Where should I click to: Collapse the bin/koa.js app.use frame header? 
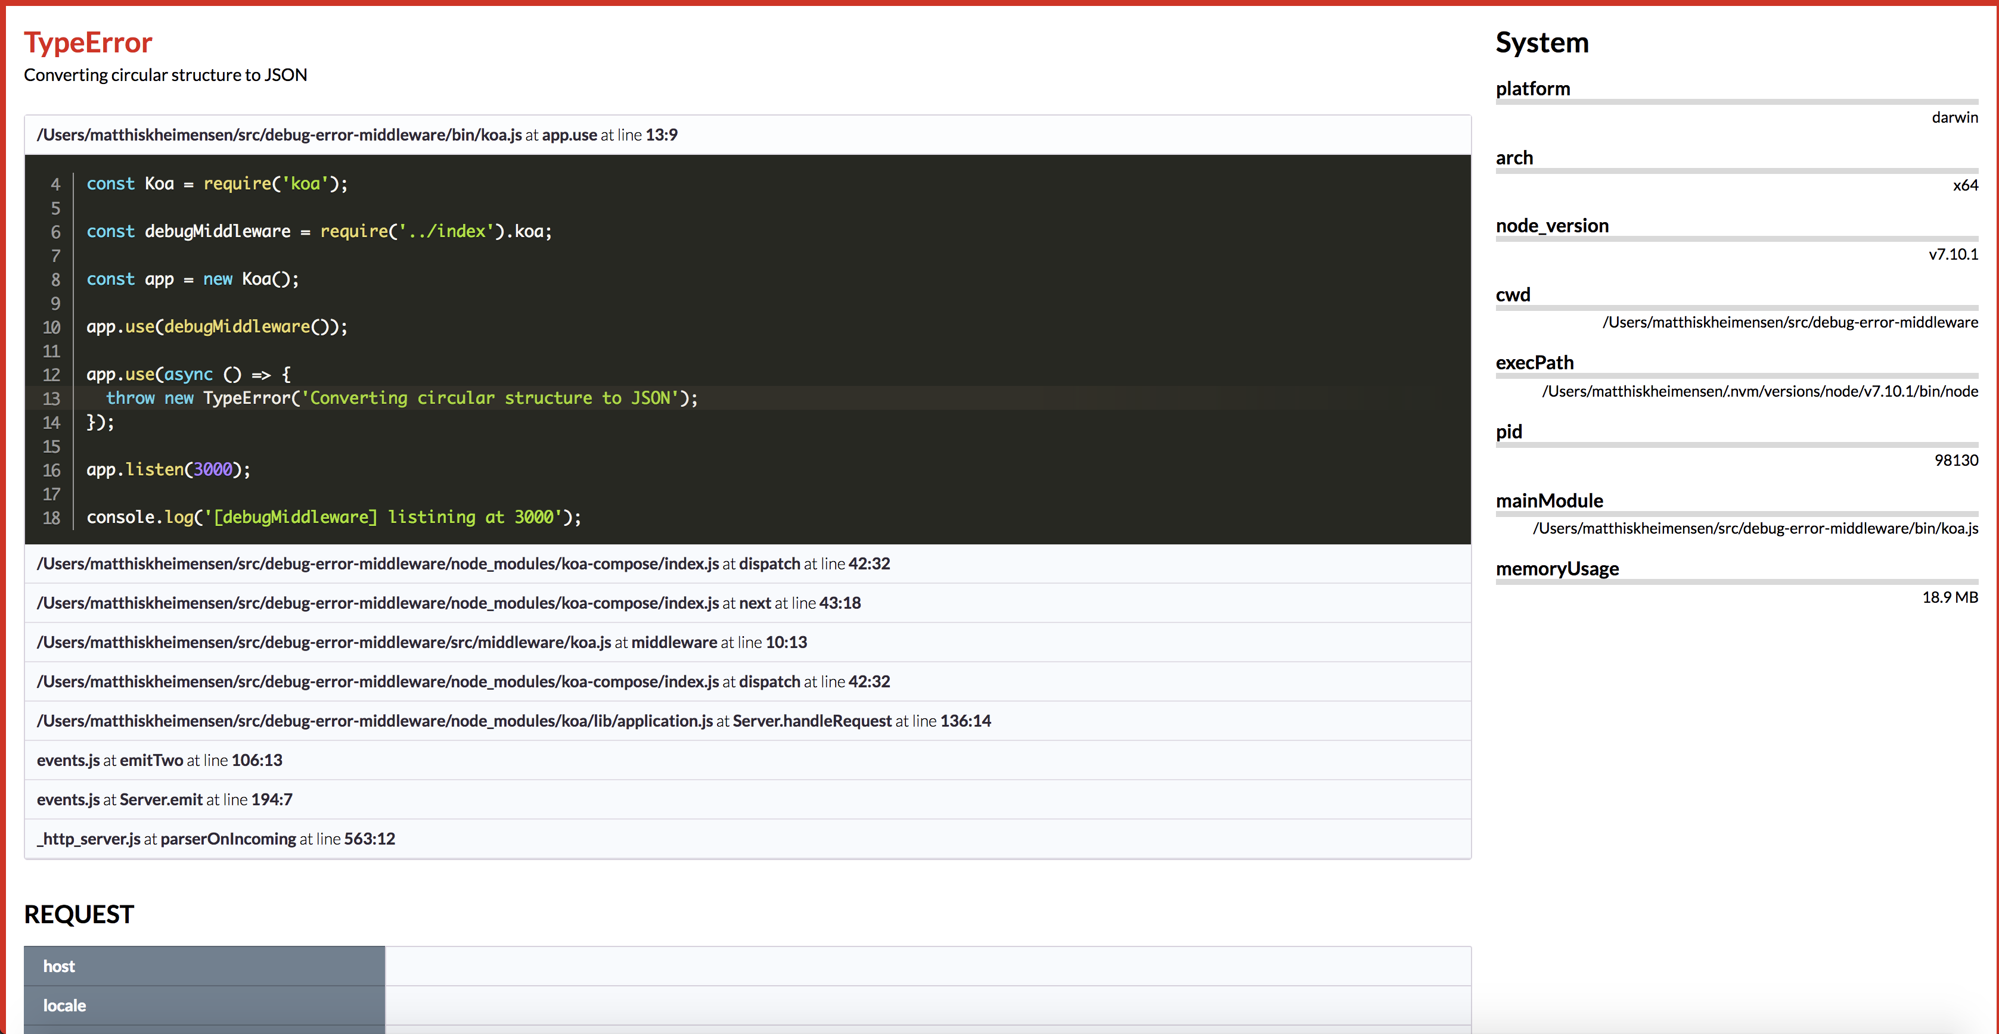pyautogui.click(x=357, y=135)
